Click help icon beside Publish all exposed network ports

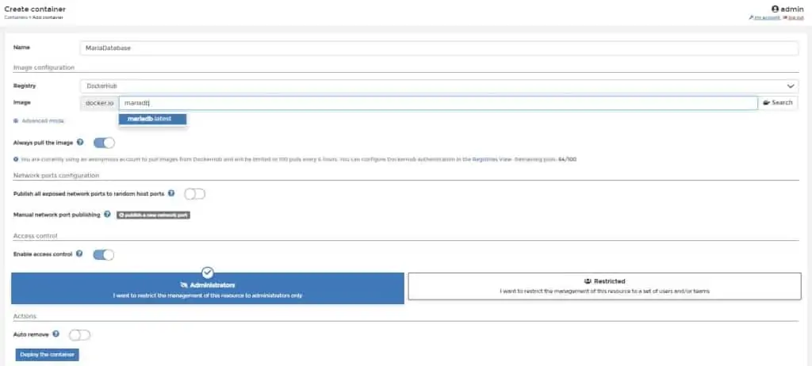171,193
